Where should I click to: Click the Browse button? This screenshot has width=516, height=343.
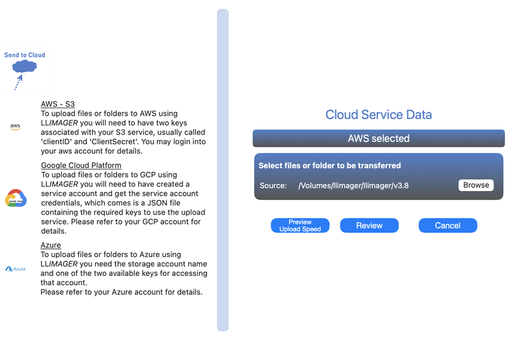click(x=476, y=185)
